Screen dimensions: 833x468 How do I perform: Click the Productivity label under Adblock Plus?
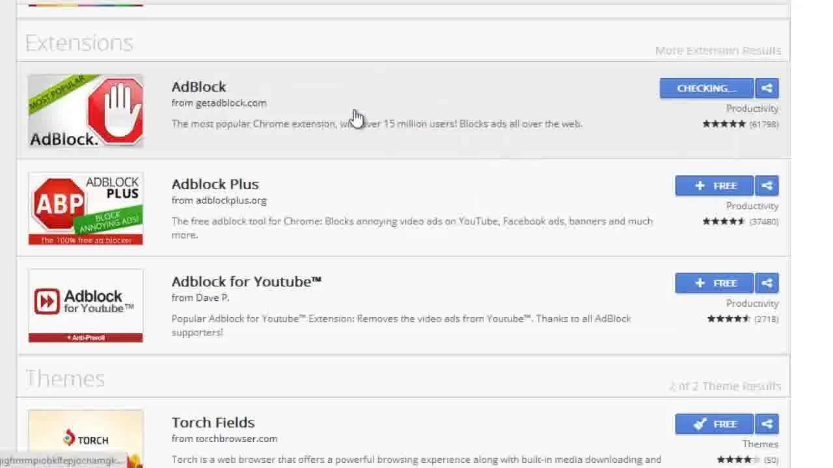(752, 206)
